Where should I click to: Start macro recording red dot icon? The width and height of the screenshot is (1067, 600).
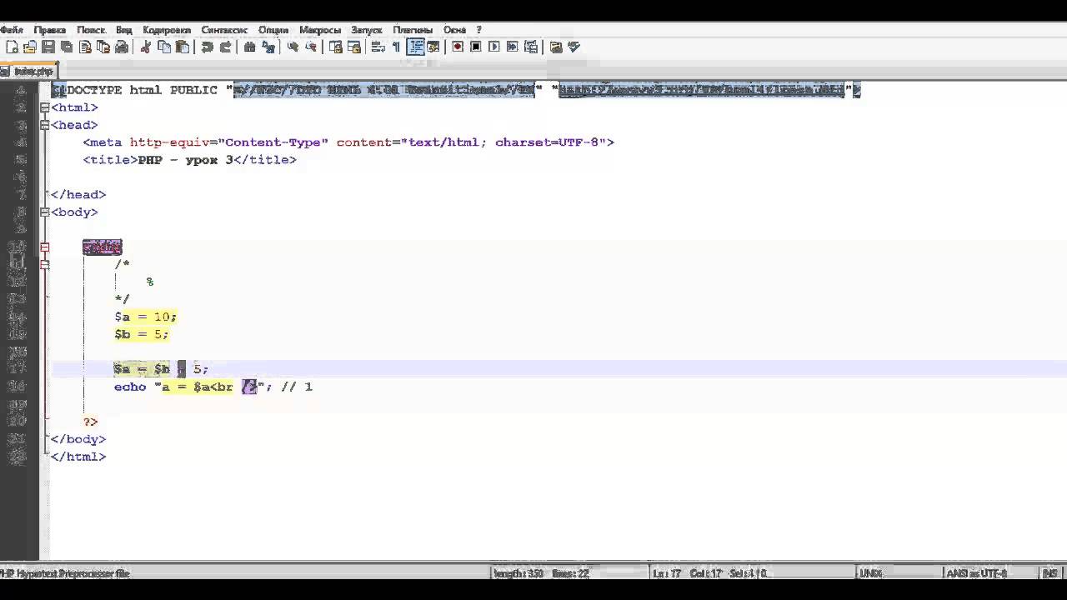[x=458, y=47]
